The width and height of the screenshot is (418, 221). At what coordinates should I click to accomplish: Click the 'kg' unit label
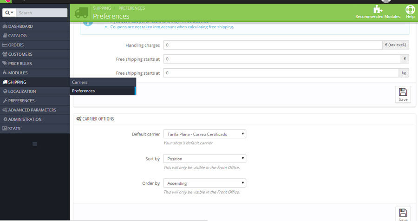(x=404, y=73)
